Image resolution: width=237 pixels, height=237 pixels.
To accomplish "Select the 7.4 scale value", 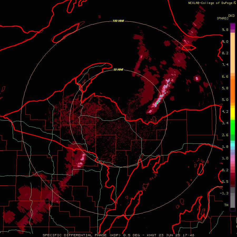I will (225, 65).
